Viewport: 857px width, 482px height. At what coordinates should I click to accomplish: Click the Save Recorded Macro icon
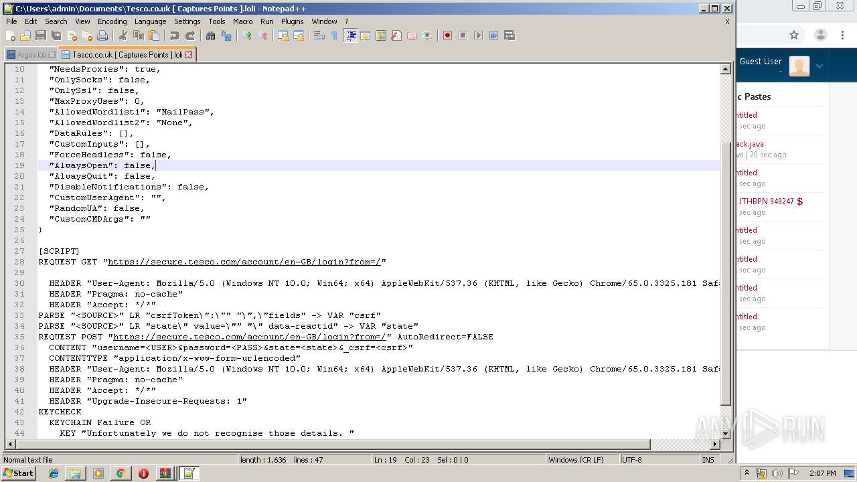[x=510, y=35]
